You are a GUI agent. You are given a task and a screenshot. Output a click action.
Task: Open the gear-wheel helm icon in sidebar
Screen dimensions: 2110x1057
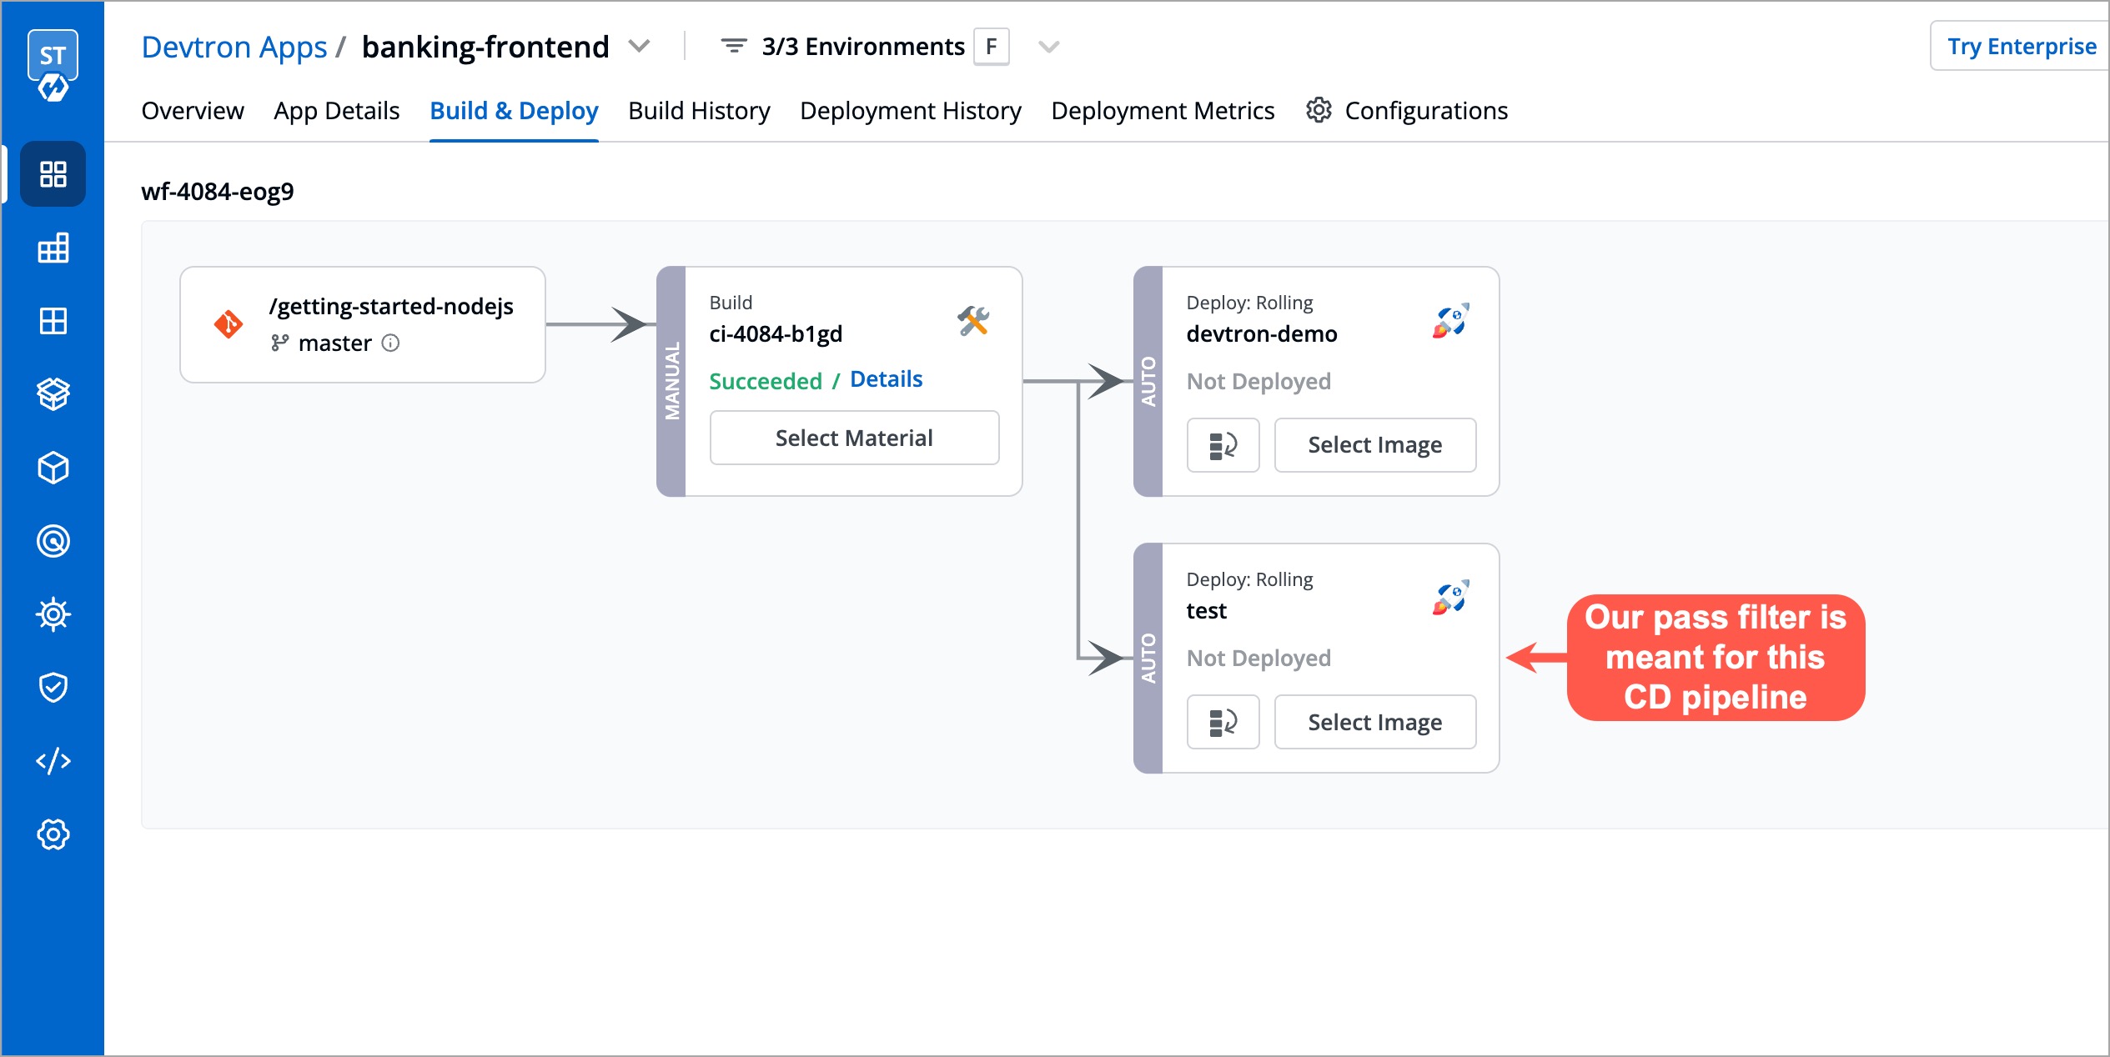click(x=53, y=614)
